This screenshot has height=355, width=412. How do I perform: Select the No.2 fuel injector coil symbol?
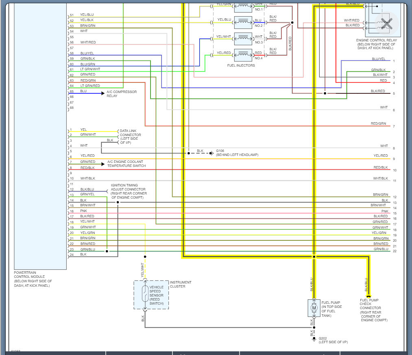tap(243, 22)
